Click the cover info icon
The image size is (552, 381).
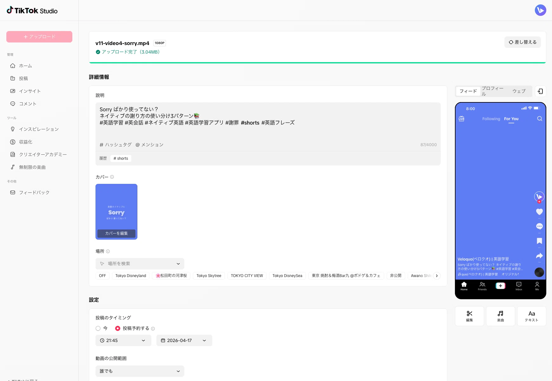coord(112,177)
